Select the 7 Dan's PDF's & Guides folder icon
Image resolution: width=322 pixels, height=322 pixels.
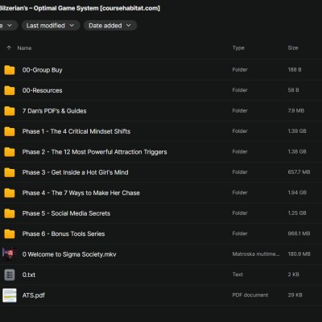click(x=10, y=111)
